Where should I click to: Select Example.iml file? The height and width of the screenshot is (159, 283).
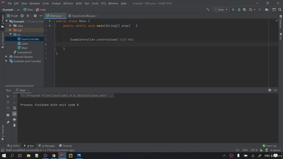click(24, 52)
